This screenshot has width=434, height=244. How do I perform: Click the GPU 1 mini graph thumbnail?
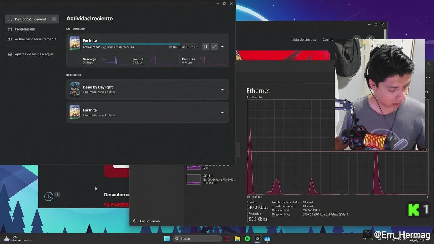pos(194,179)
